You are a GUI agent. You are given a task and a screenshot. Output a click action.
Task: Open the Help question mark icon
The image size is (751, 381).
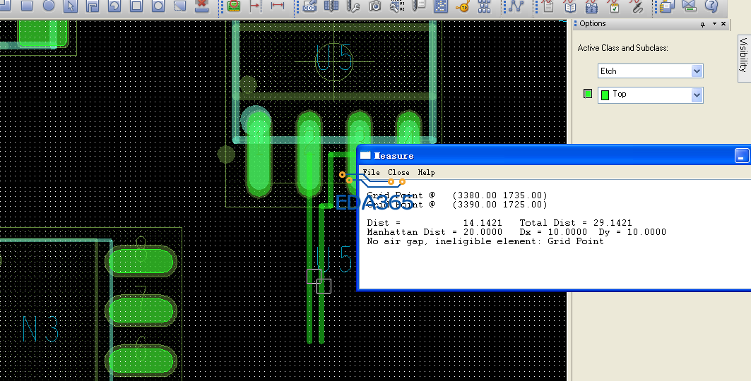pyautogui.click(x=711, y=6)
